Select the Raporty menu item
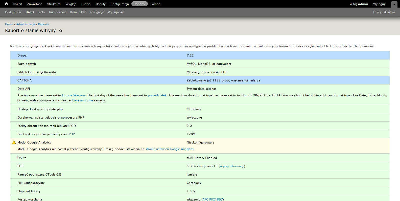Viewport: 400px width, 201px height. click(x=139, y=4)
